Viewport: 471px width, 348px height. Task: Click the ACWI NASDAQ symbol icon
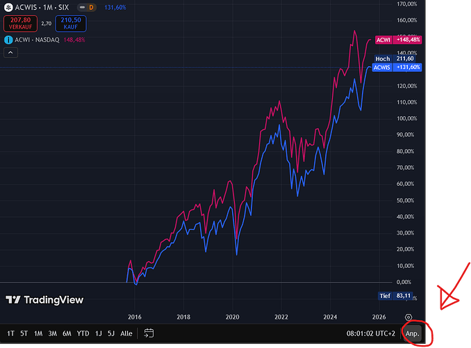8,40
